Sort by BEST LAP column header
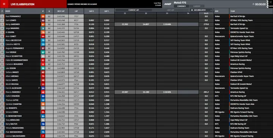 (x=61, y=11)
